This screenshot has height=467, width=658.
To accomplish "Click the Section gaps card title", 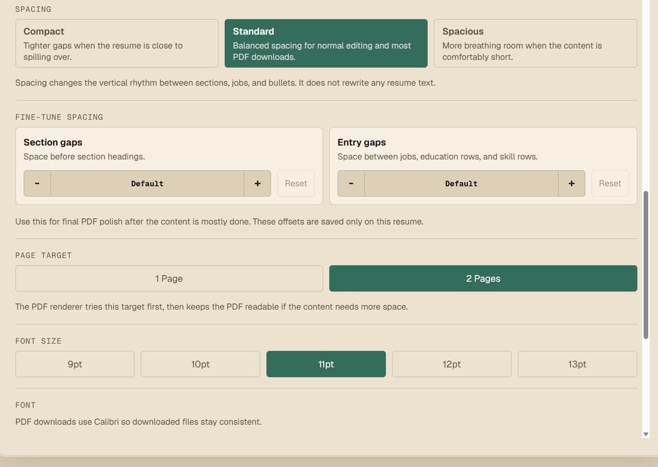I will [x=53, y=142].
